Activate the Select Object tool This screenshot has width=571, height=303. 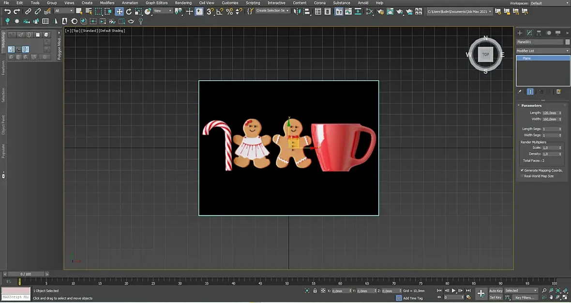79,11
